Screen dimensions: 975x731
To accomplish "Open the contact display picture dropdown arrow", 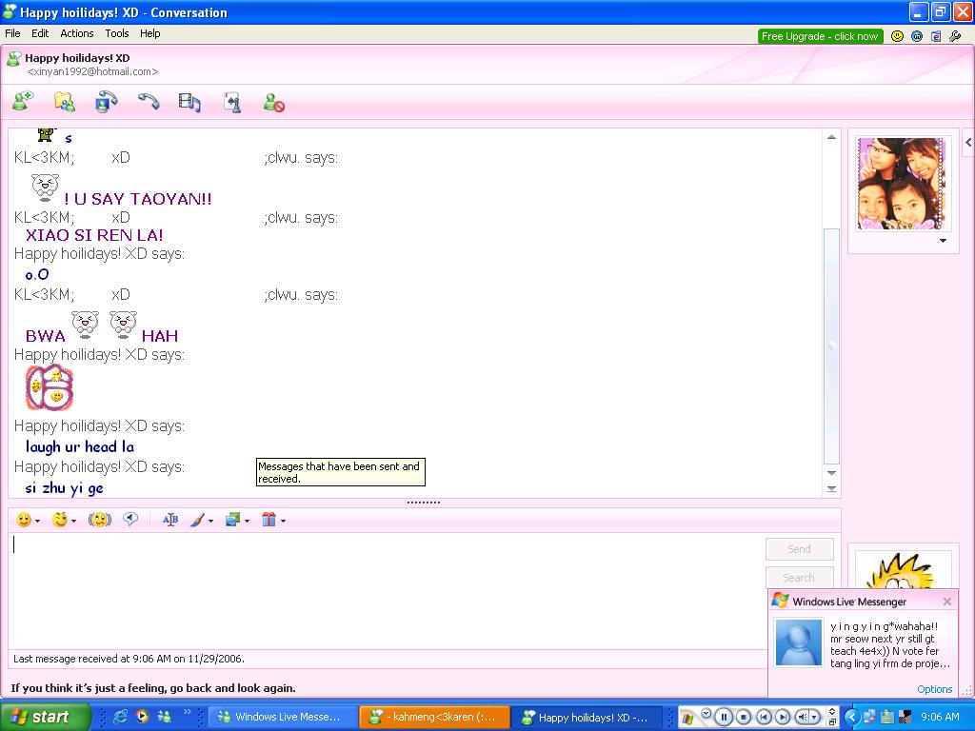I will pos(943,241).
